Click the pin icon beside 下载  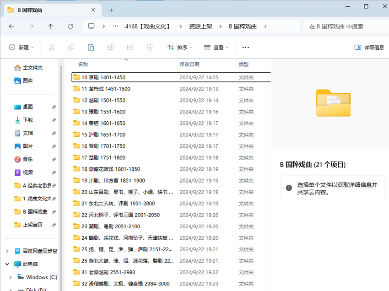pos(54,120)
